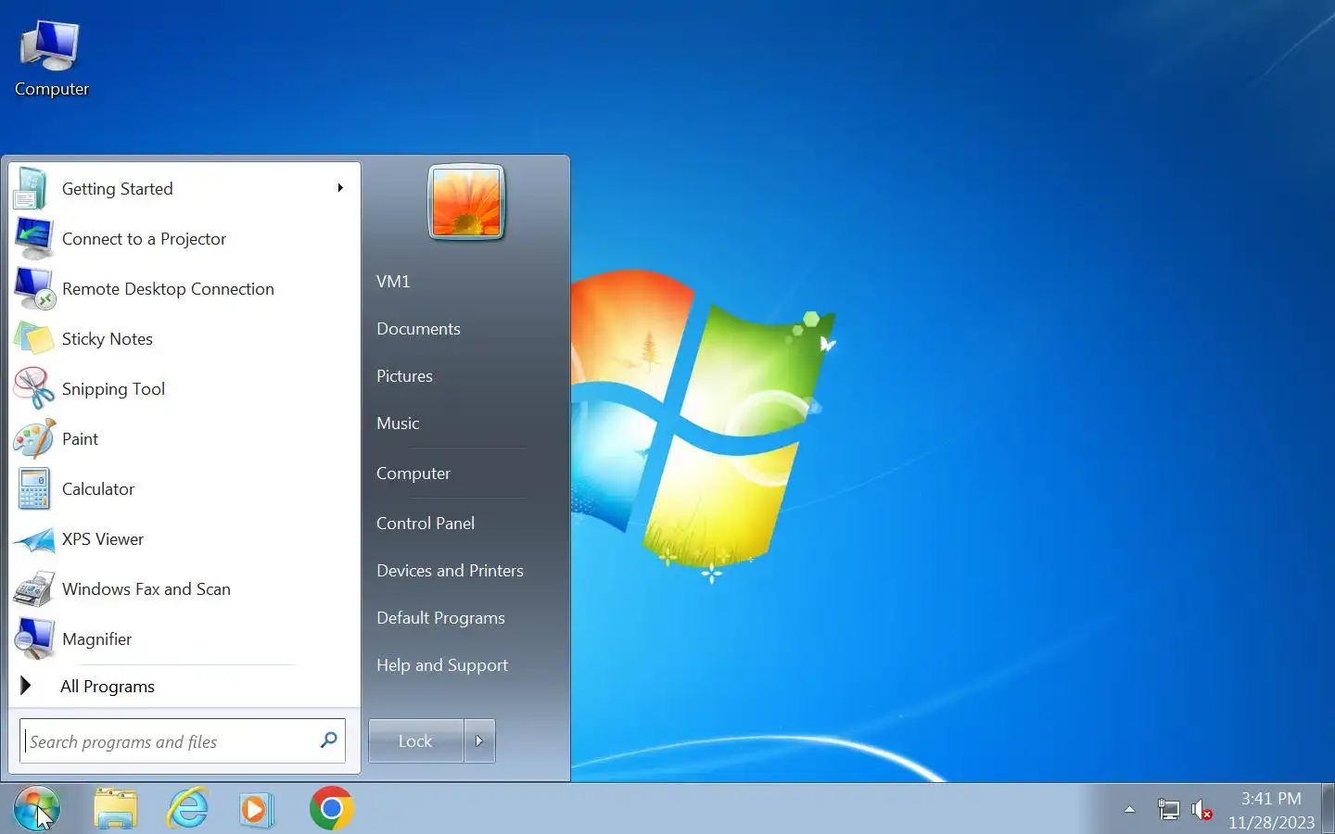Screen dimensions: 1335x834
Task: Show hidden tray icons arrow
Action: 1129,809
